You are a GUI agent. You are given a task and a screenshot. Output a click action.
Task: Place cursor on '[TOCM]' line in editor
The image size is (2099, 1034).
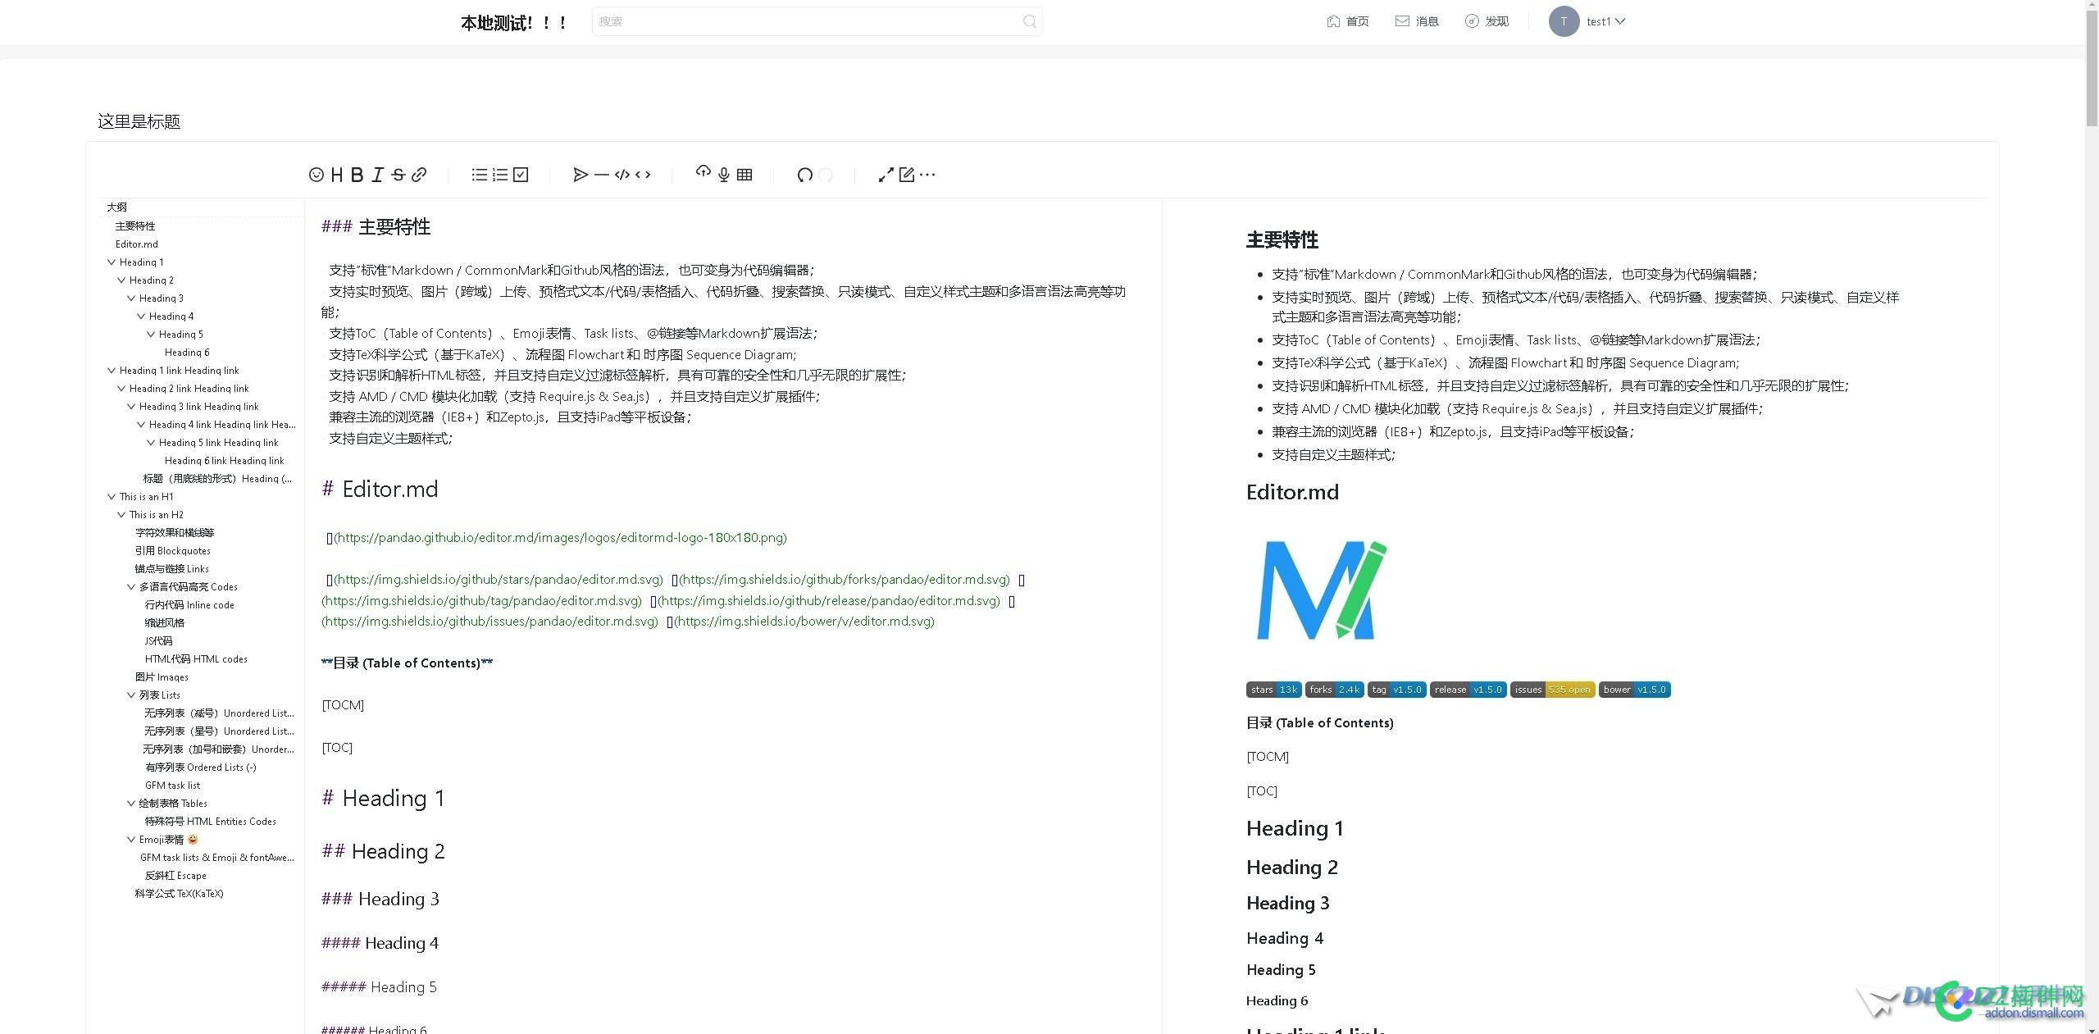[x=343, y=705]
